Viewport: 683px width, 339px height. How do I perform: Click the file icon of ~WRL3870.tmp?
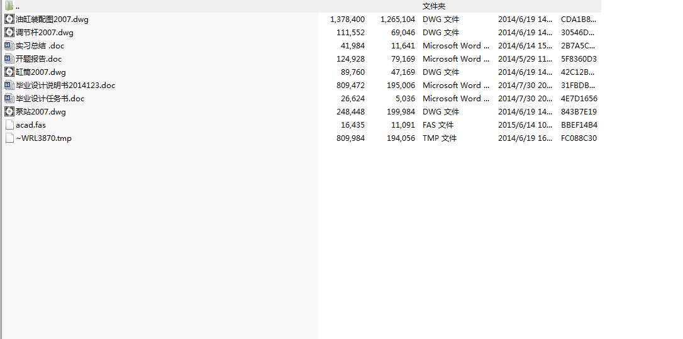pyautogui.click(x=9, y=138)
